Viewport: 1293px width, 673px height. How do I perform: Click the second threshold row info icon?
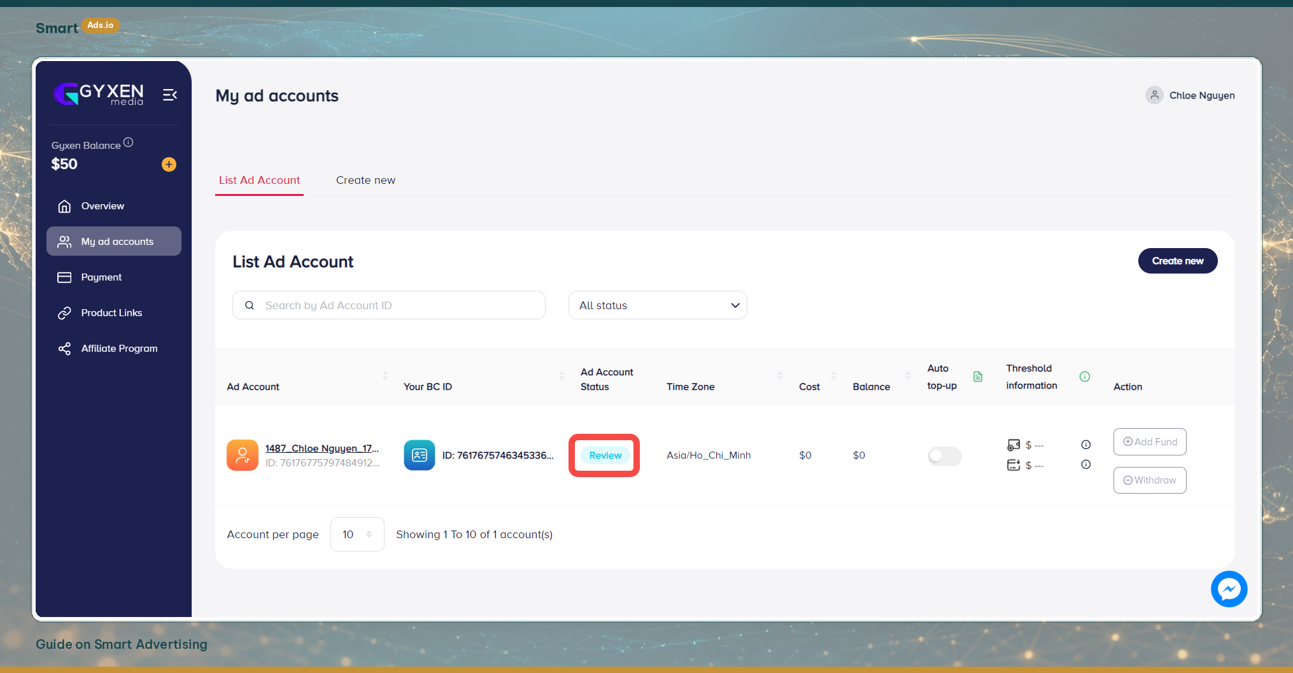1086,464
